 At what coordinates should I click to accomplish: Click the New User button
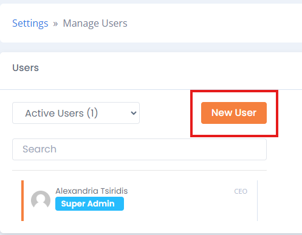[234, 113]
